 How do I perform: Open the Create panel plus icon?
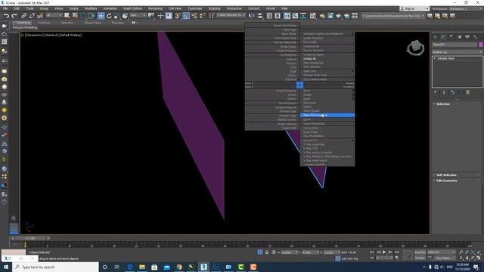point(436,37)
